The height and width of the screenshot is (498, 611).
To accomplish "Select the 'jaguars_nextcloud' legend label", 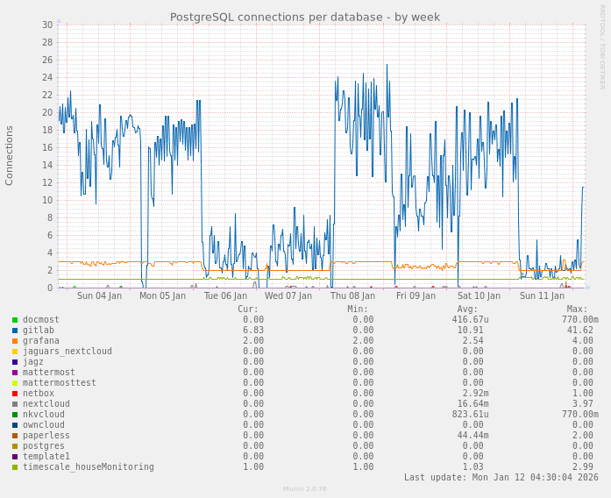I will coord(67,351).
